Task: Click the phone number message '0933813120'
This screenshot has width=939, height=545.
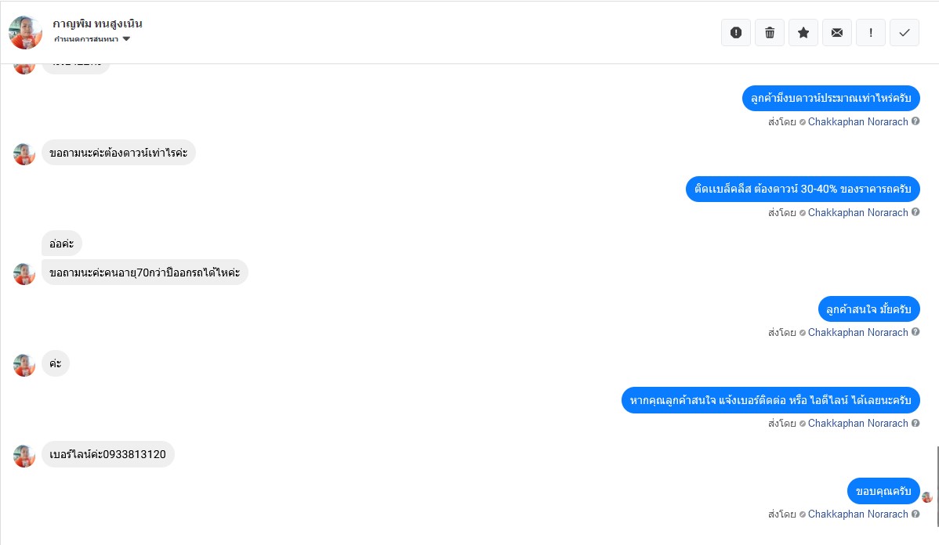Action: (107, 454)
